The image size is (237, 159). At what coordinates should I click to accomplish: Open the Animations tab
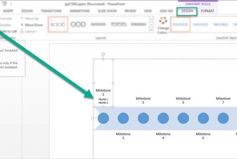tap(80, 11)
